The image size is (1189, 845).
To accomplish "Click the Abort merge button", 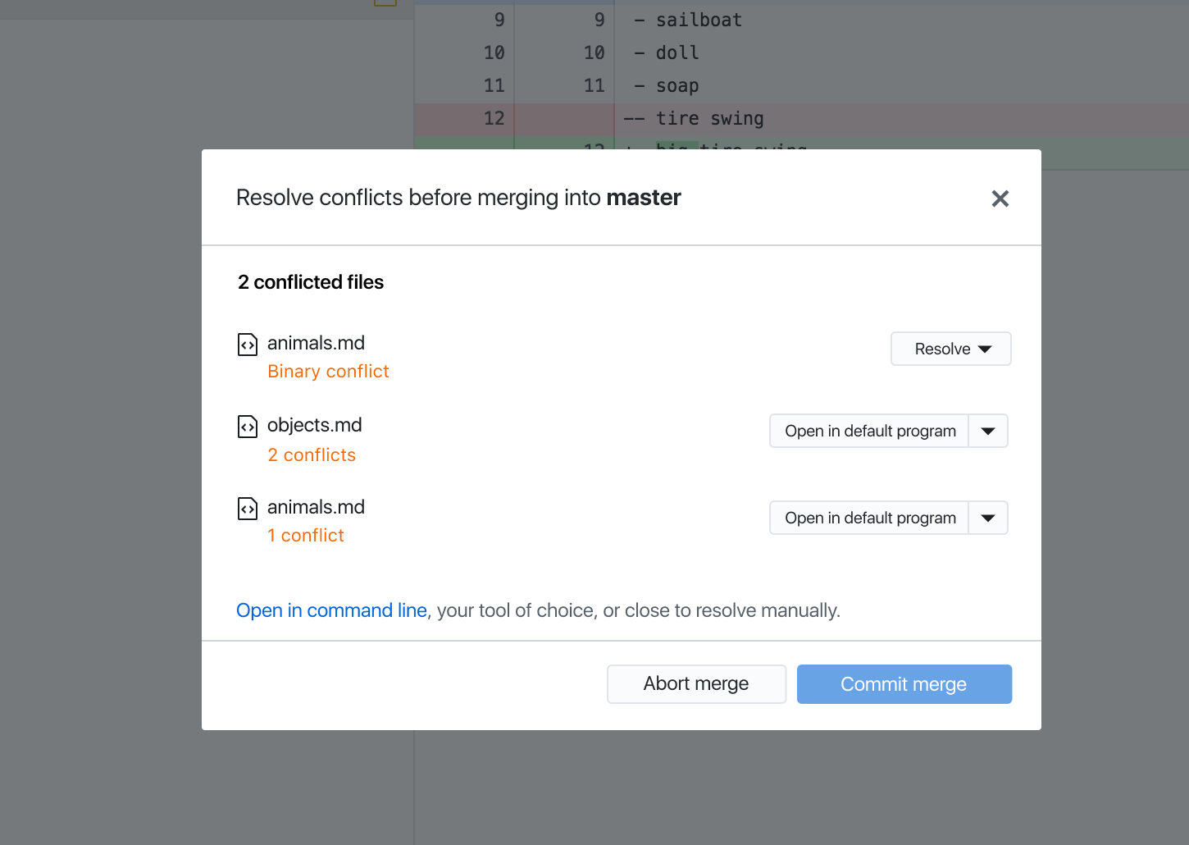I will pos(695,683).
